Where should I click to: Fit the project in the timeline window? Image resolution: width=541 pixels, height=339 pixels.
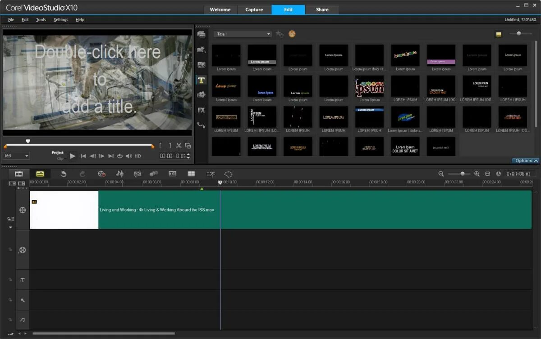click(487, 174)
